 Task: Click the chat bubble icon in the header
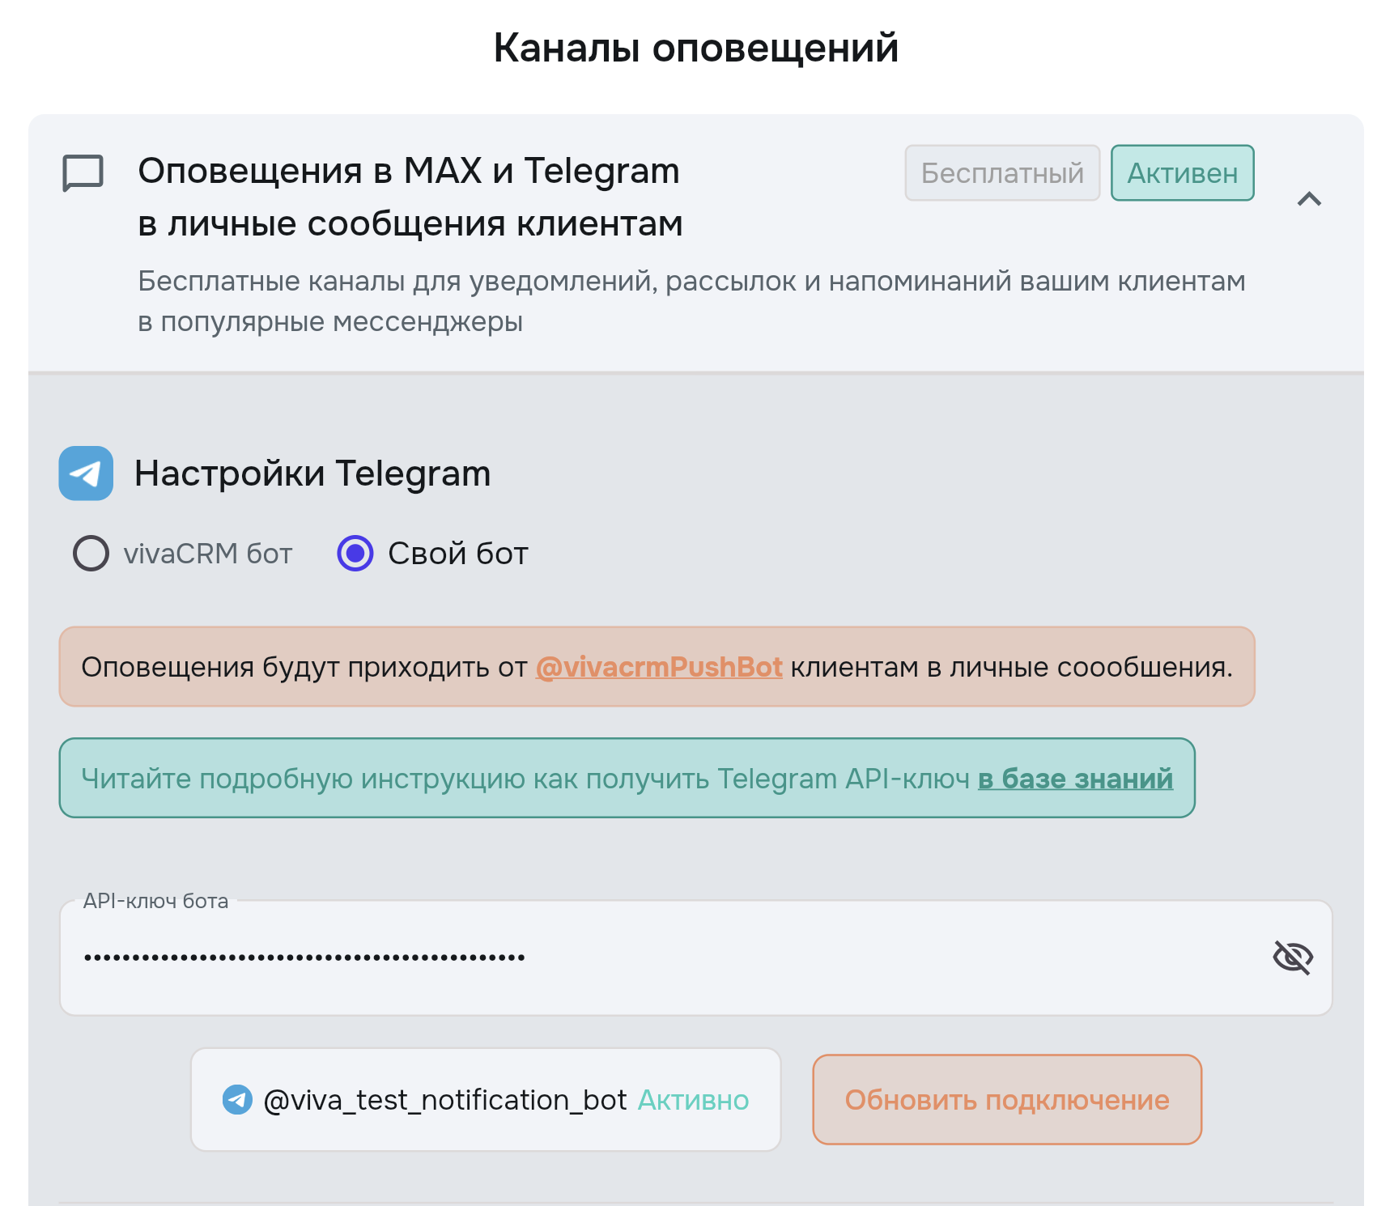click(83, 172)
